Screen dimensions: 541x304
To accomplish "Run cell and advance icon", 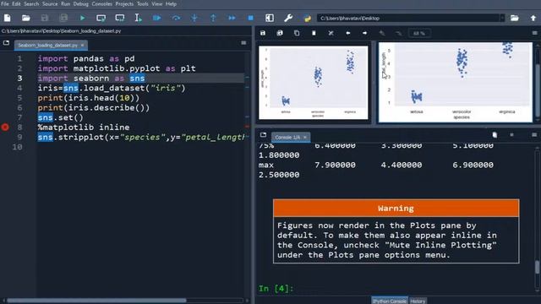I will click(120, 18).
